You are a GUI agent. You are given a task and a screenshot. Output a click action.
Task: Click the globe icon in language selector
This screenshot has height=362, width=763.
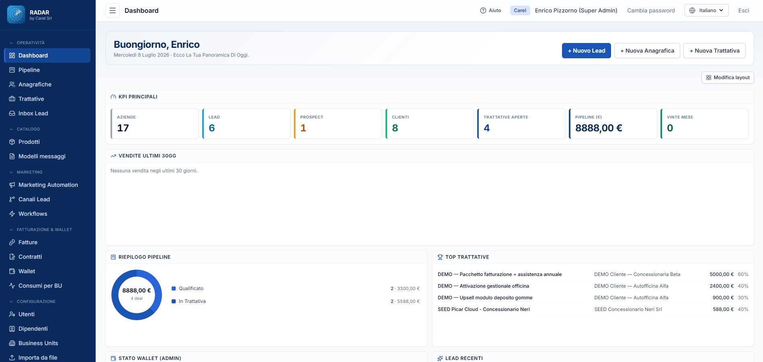click(x=692, y=10)
